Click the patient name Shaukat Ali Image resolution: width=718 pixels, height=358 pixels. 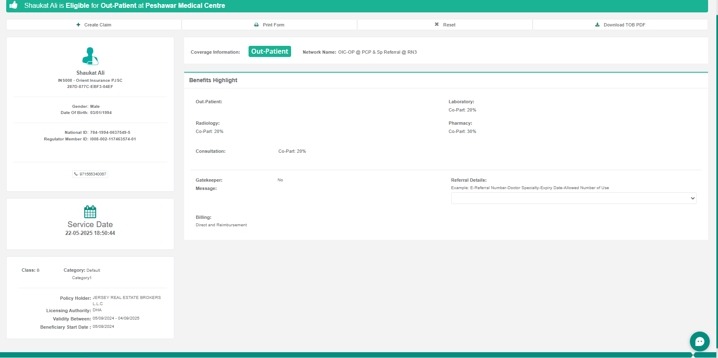click(90, 73)
